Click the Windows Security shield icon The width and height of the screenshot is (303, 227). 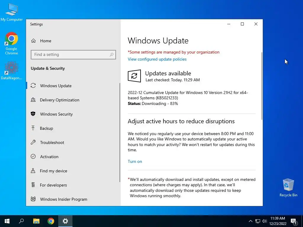click(x=33, y=114)
